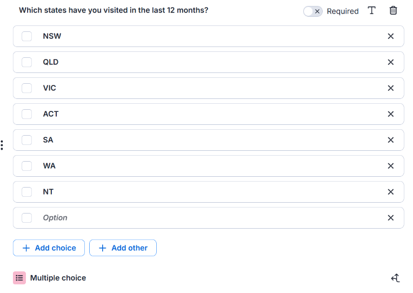Viewport: 413px width, 293px height.
Task: Click the NSW choice label text
Action: pyautogui.click(x=52, y=36)
